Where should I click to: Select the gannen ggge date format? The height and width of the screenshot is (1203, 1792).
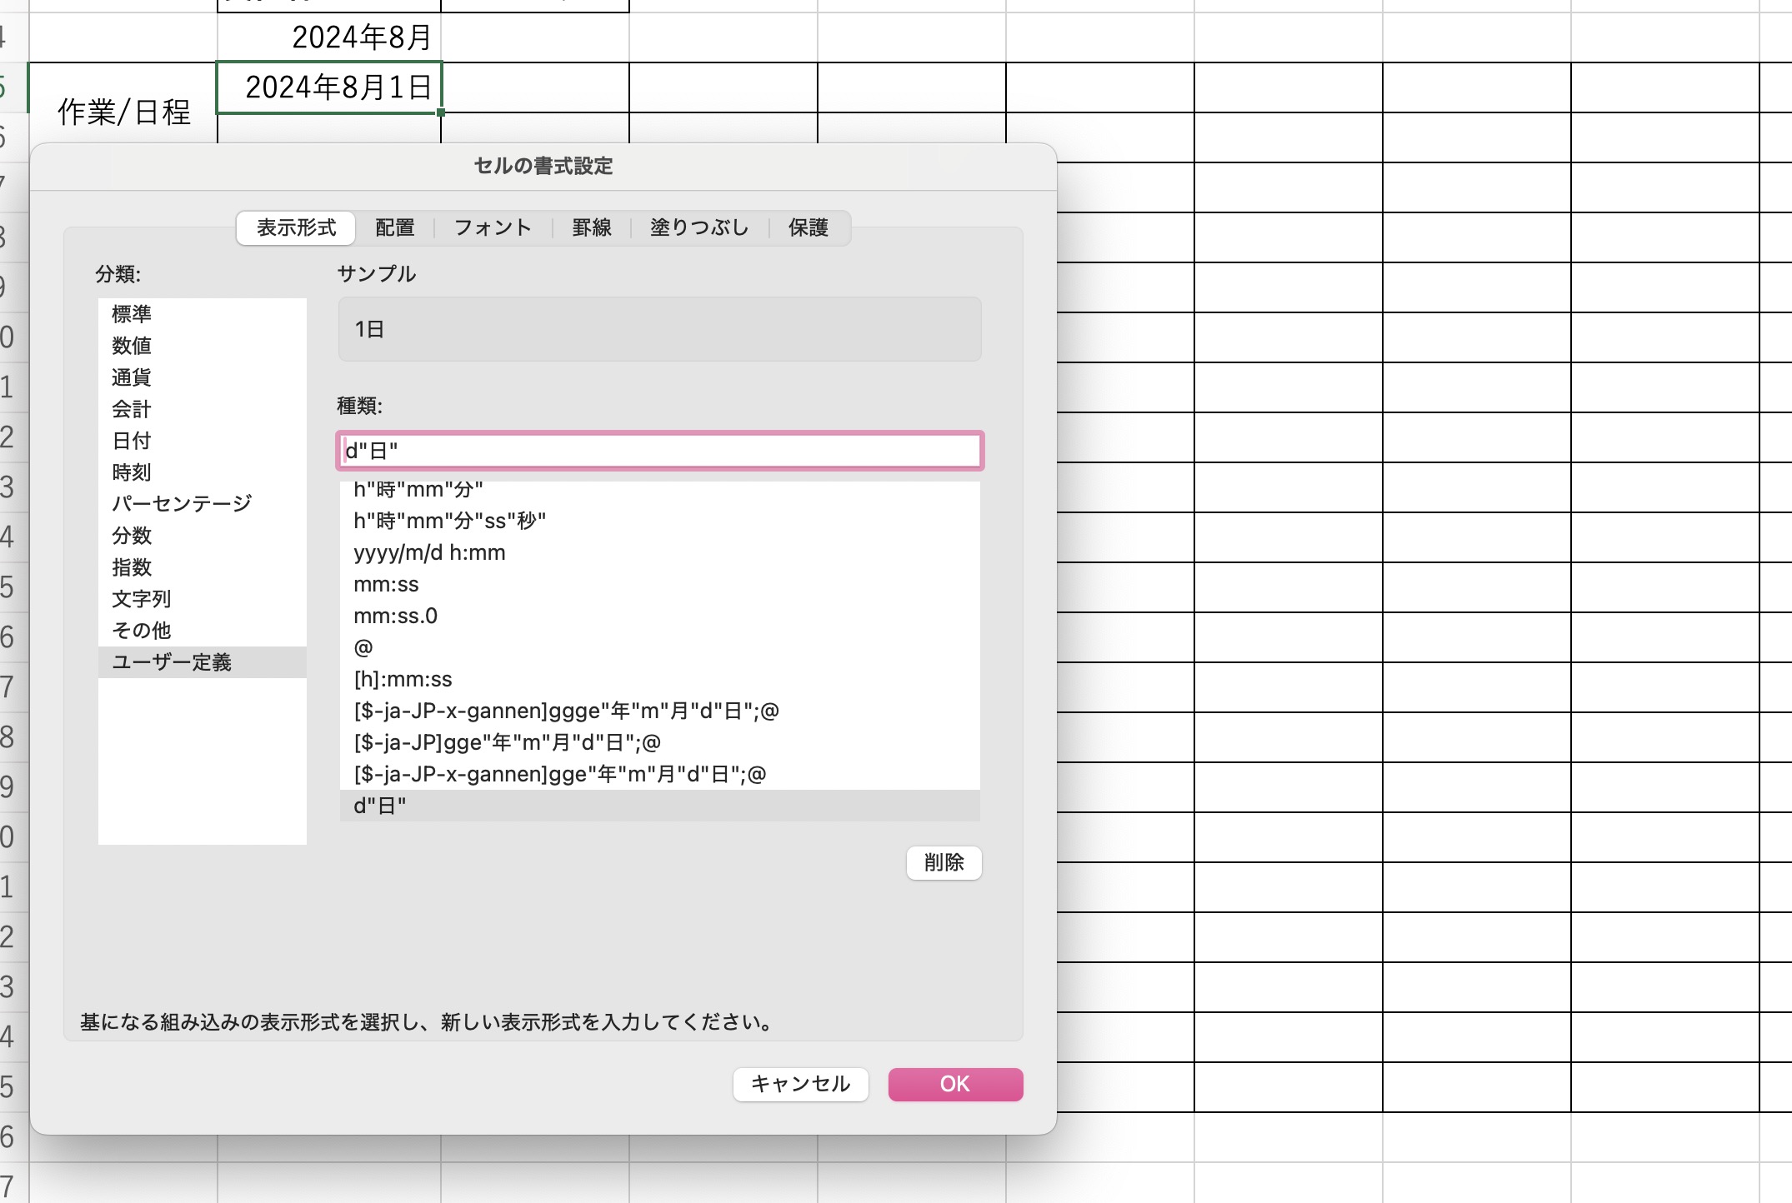tap(660, 711)
